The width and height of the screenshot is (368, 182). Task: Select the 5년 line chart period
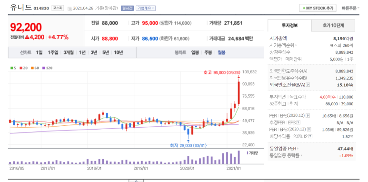point(106,52)
